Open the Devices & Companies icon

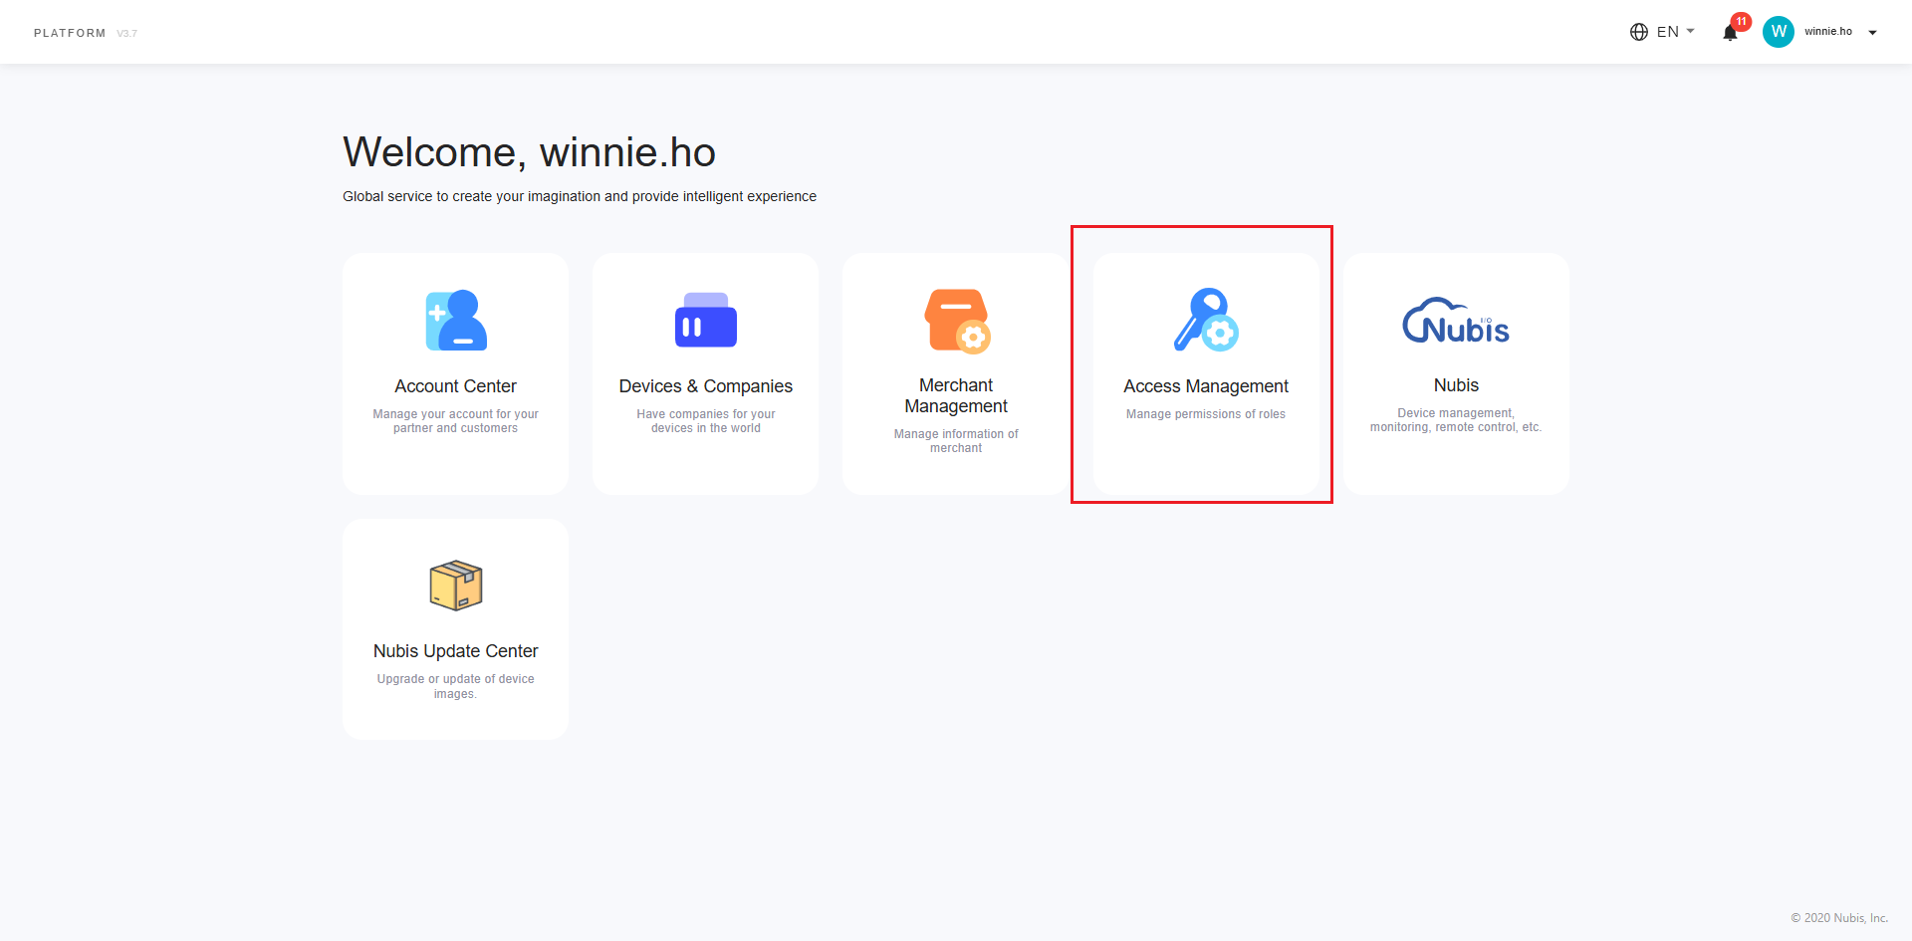[x=706, y=321]
